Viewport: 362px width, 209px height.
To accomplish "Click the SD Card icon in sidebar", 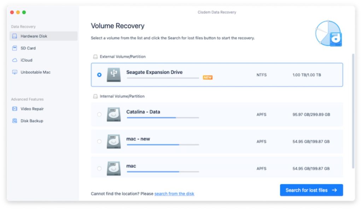I will point(15,48).
